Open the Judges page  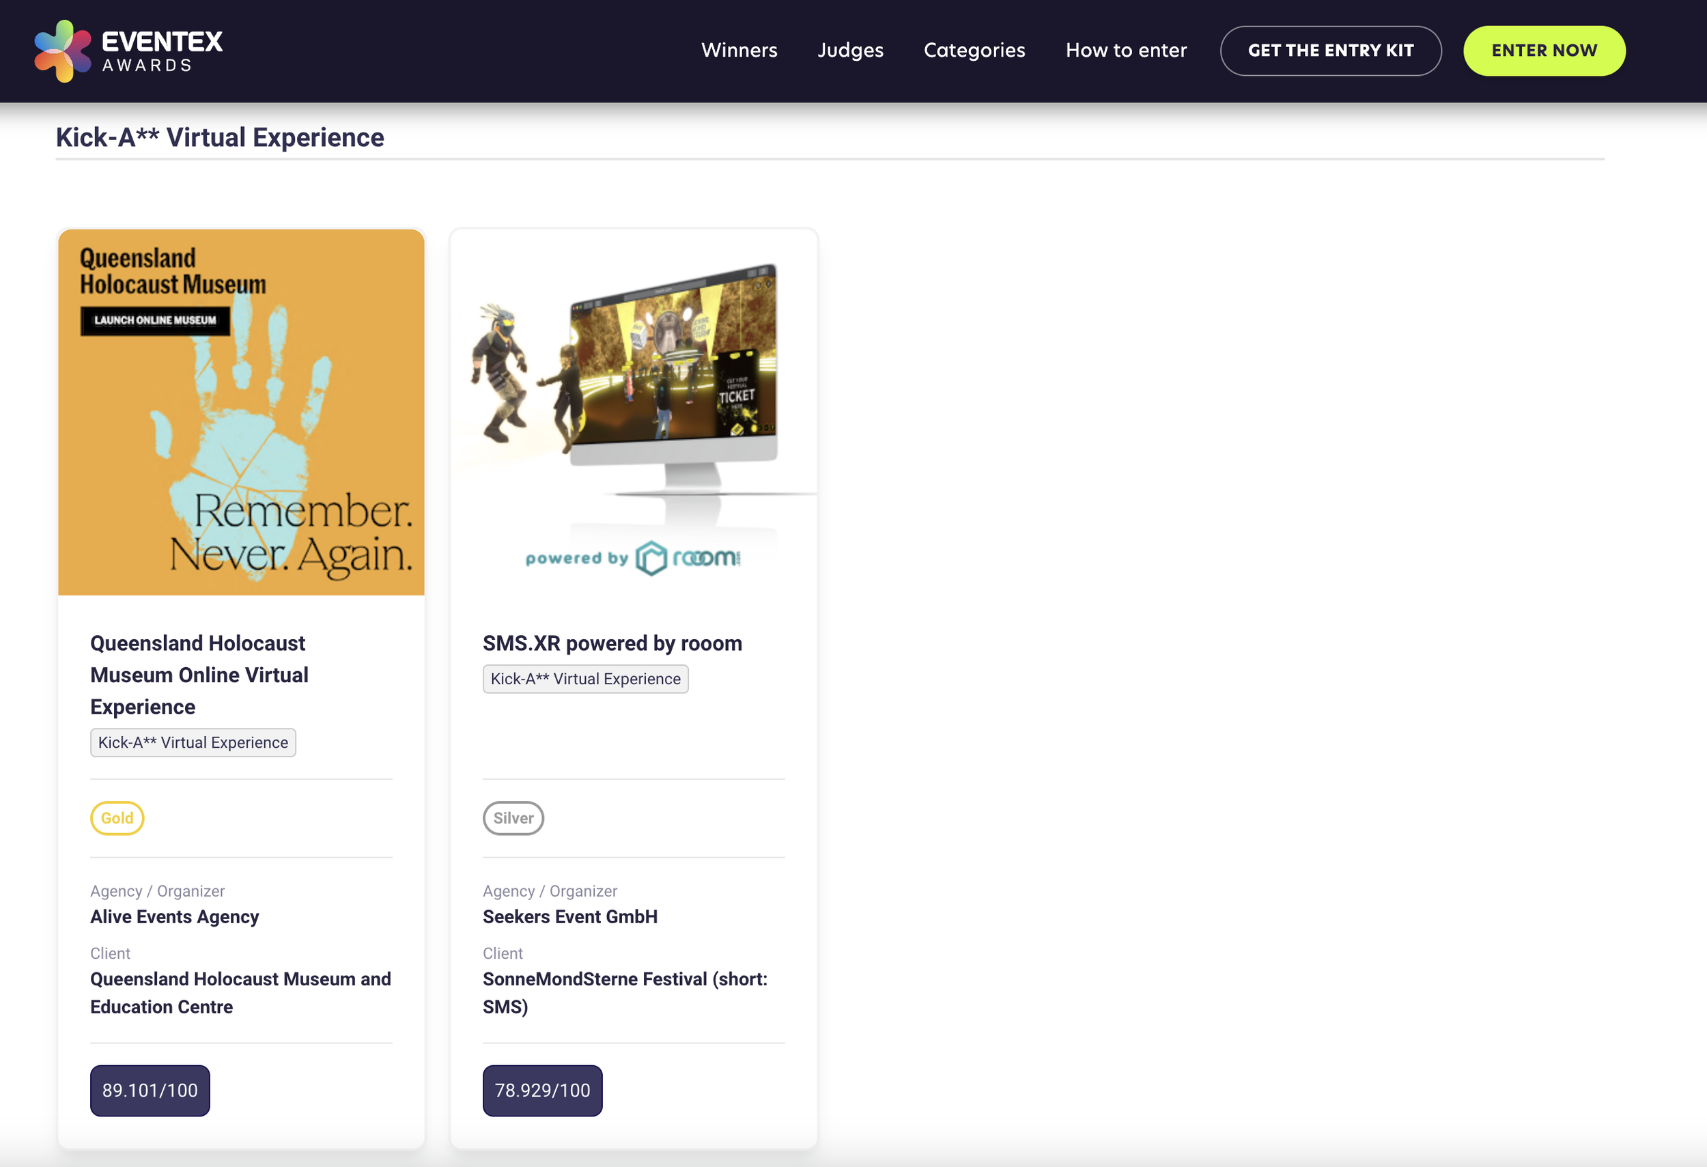[x=850, y=50]
